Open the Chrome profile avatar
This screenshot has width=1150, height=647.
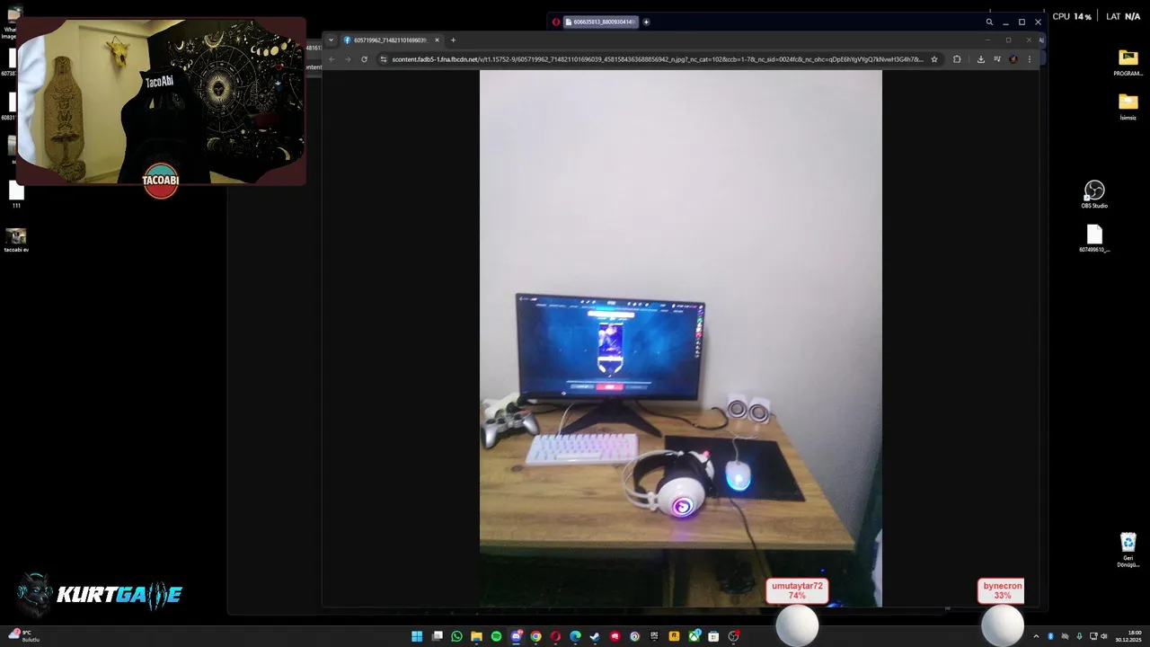[x=1013, y=59]
